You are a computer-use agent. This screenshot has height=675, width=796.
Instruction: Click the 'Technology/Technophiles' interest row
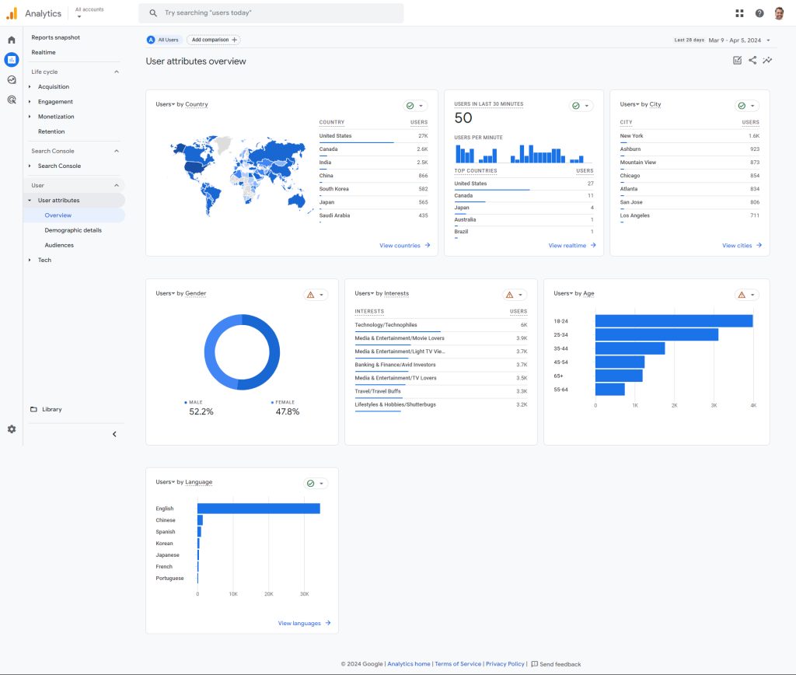441,325
